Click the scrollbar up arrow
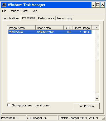 pos(97,28)
